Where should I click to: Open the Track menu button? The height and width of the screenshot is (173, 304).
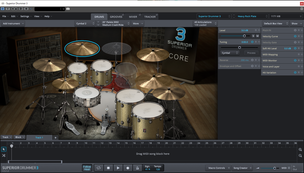coord(7,137)
